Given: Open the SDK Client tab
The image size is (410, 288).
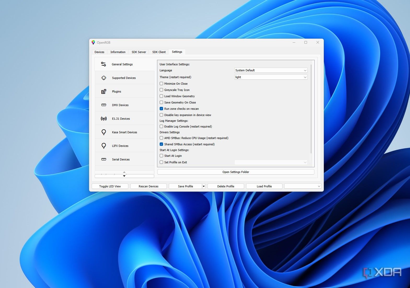Looking at the screenshot, I should click(x=159, y=52).
